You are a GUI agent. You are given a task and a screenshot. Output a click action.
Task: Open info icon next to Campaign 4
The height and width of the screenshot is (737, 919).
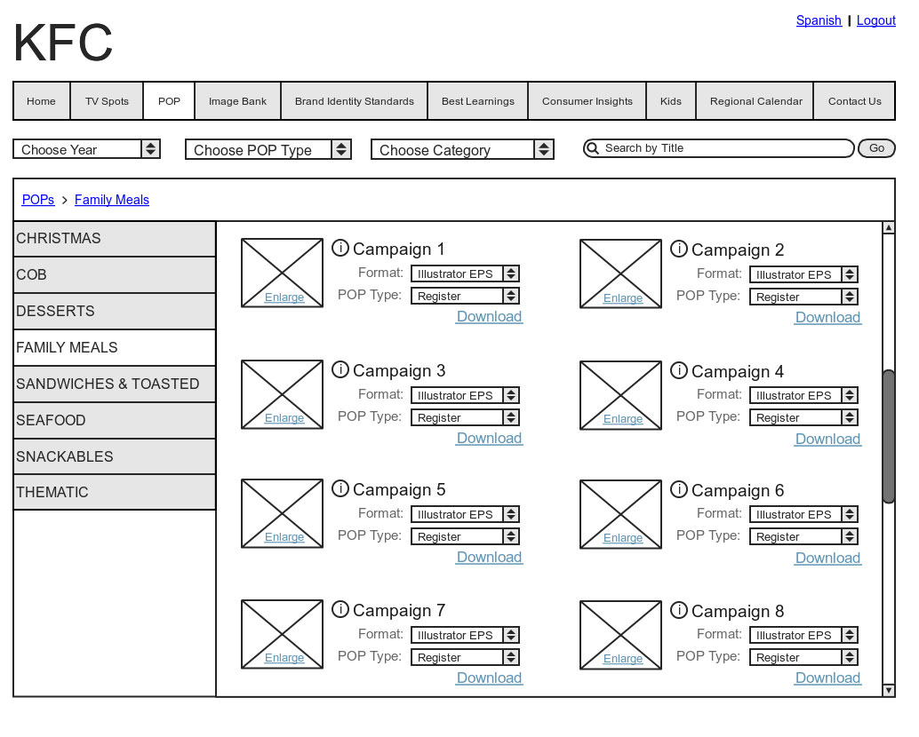679,370
